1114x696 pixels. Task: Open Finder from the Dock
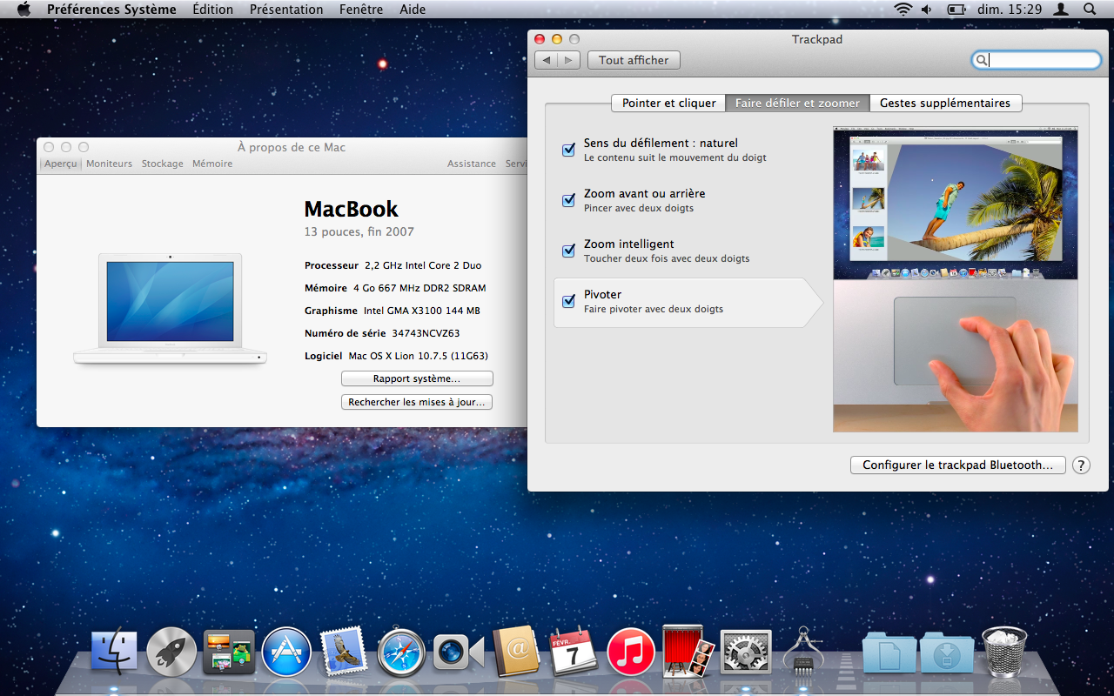point(114,652)
